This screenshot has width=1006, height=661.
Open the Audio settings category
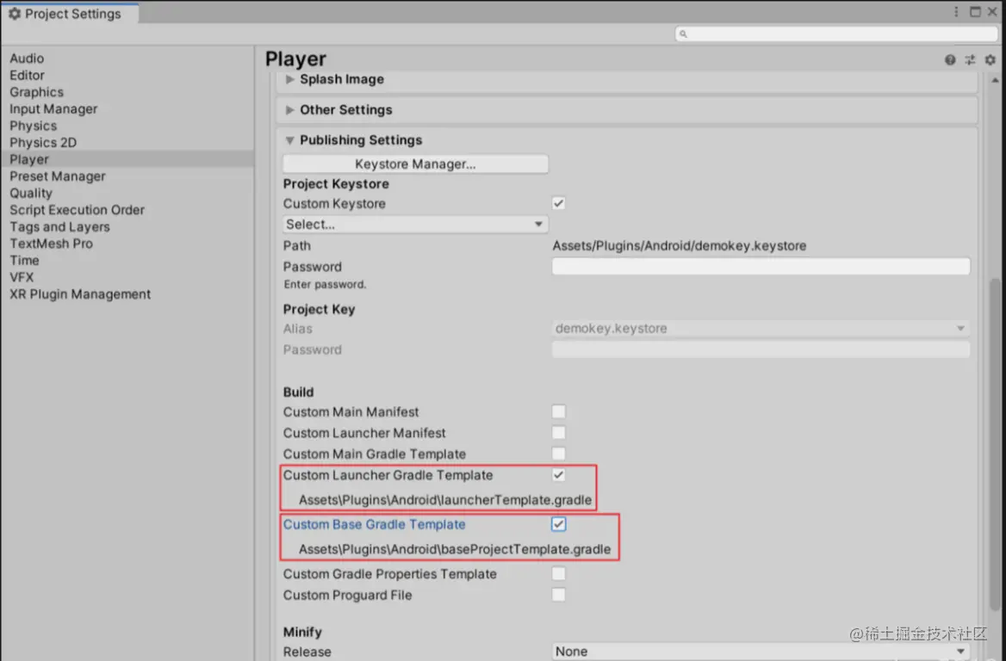27,59
